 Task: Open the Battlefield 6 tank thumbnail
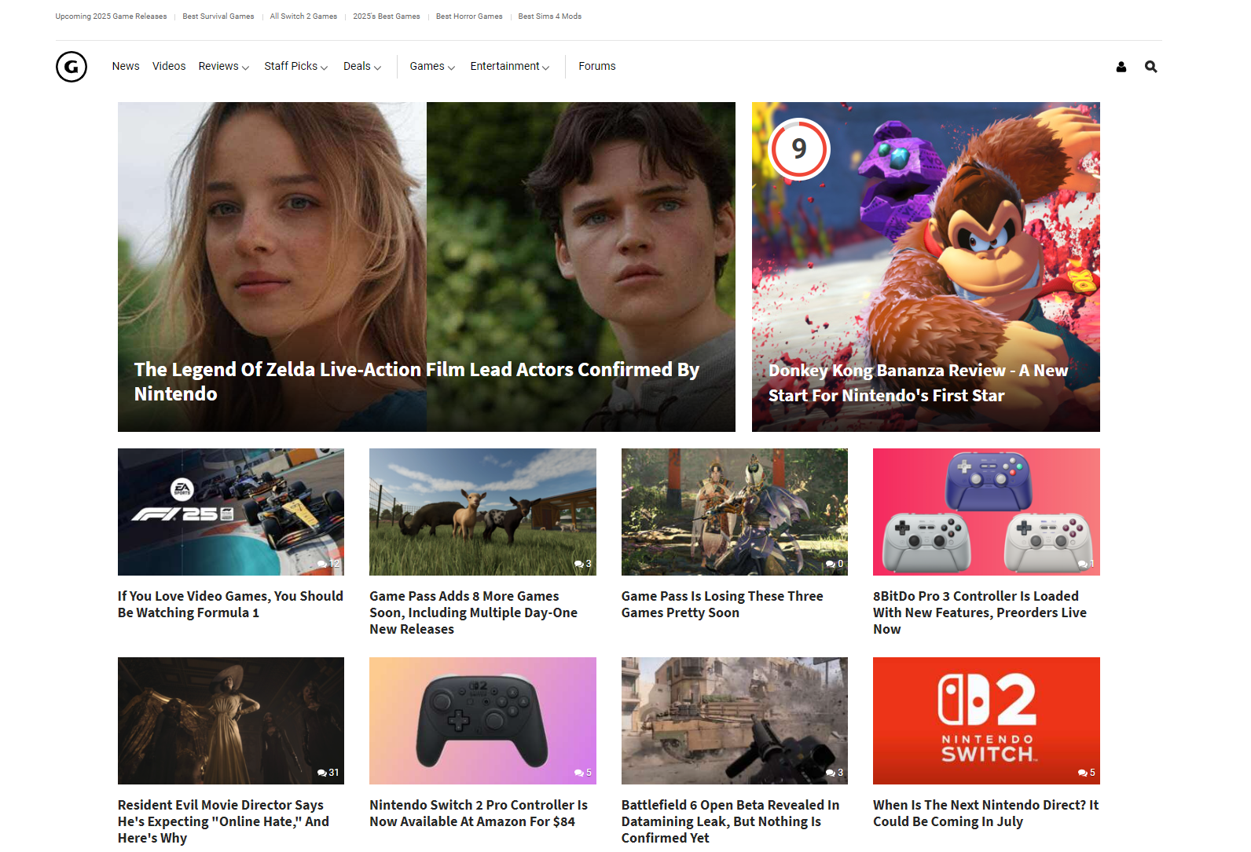(735, 721)
